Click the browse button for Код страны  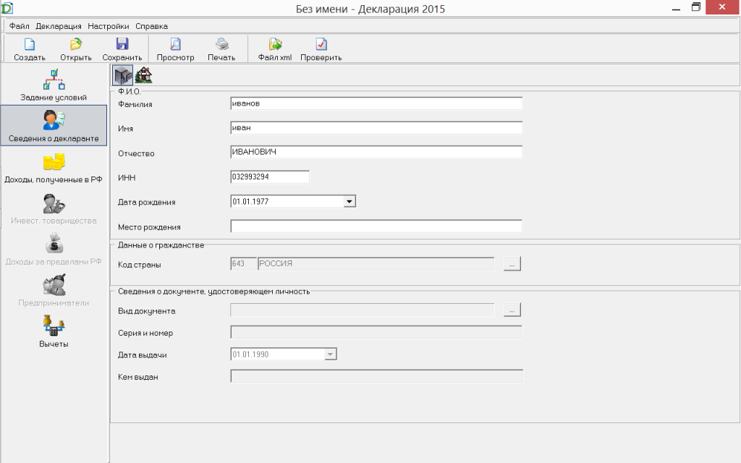512,264
